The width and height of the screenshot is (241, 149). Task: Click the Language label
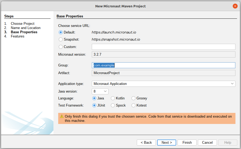pyautogui.click(x=66, y=98)
